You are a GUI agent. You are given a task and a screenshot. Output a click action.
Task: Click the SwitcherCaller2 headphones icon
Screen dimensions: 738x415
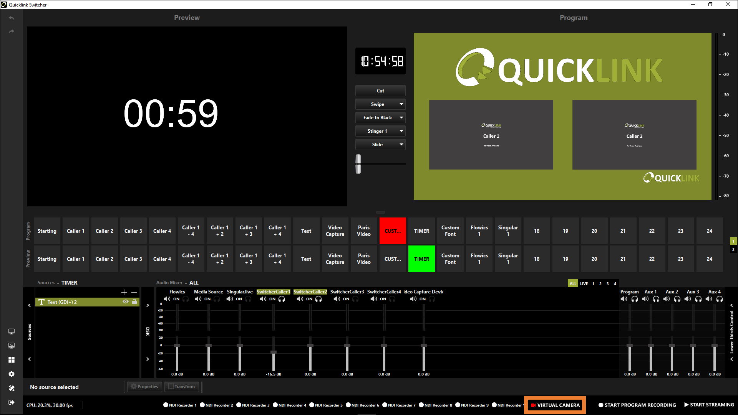pyautogui.click(x=318, y=299)
